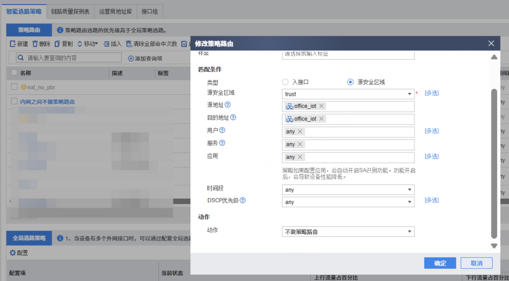Expand the 时间段 dropdown
This screenshot has height=281, width=509.
409,190
